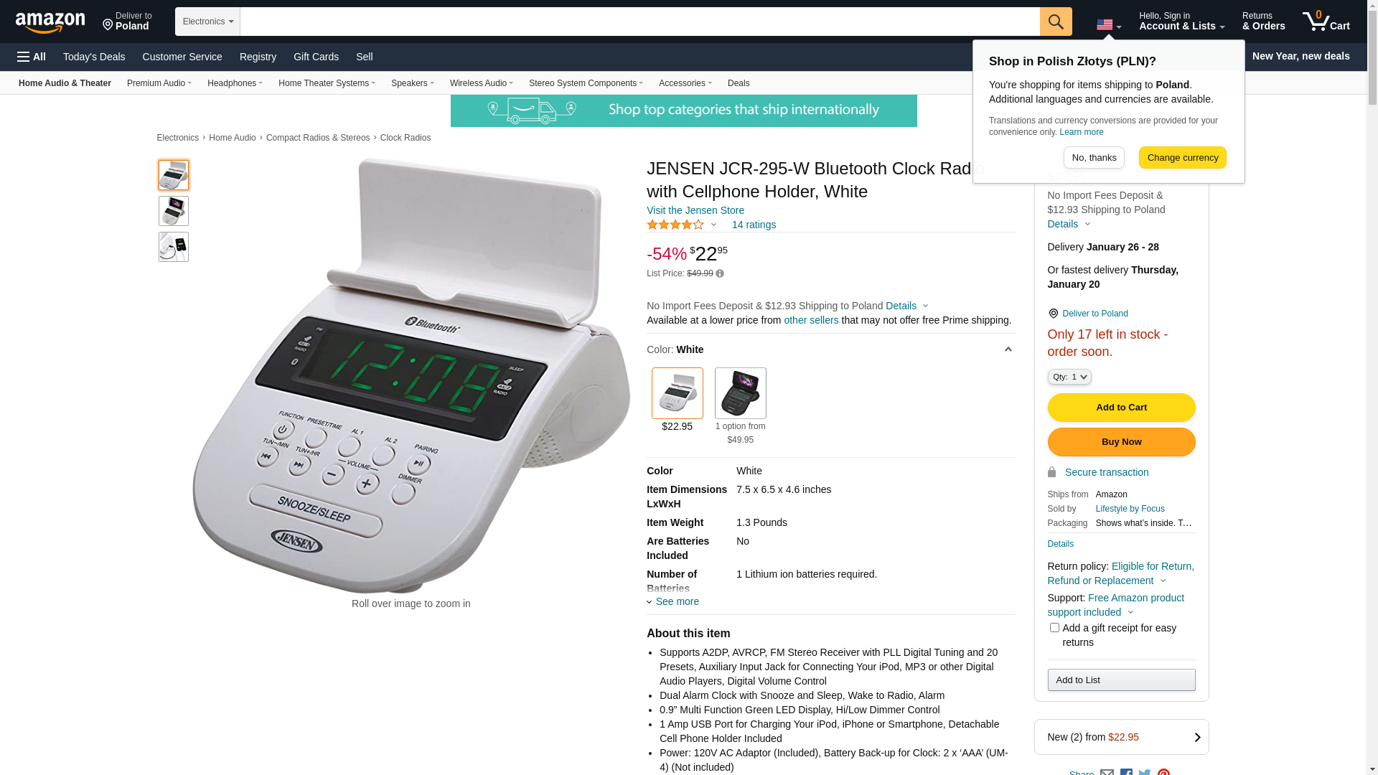Click the US flag language selector
1378x775 pixels.
click(1109, 25)
